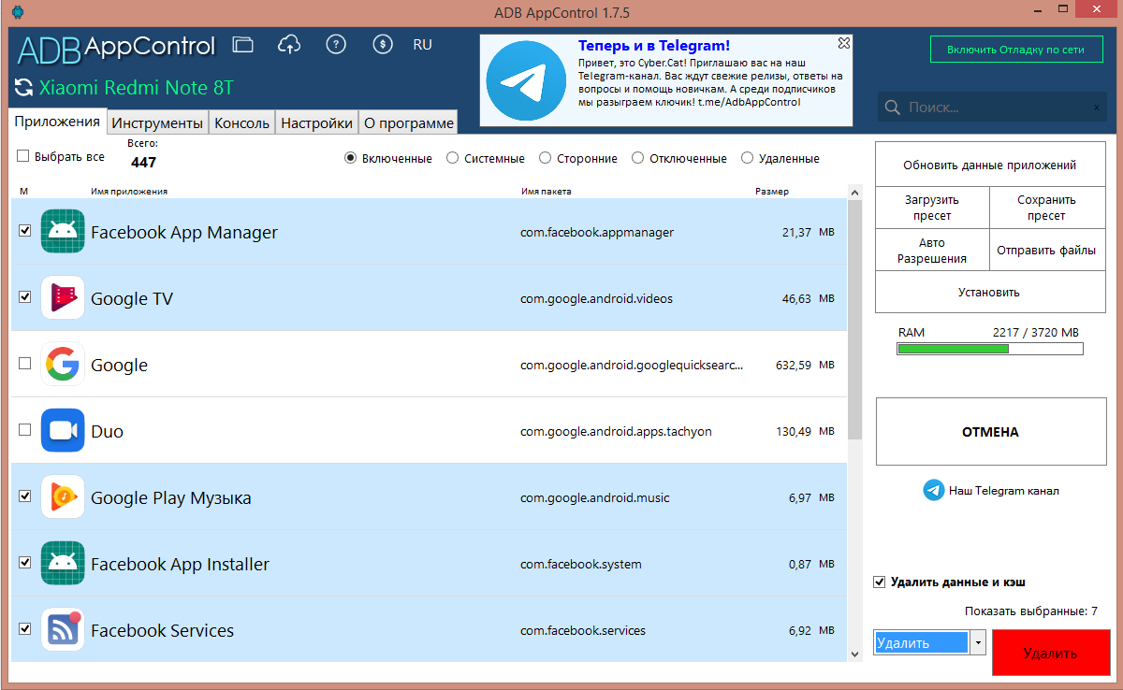Click Telegram icon beside Наш Telegram канал
Viewport: 1123px width, 690px height.
pos(934,490)
